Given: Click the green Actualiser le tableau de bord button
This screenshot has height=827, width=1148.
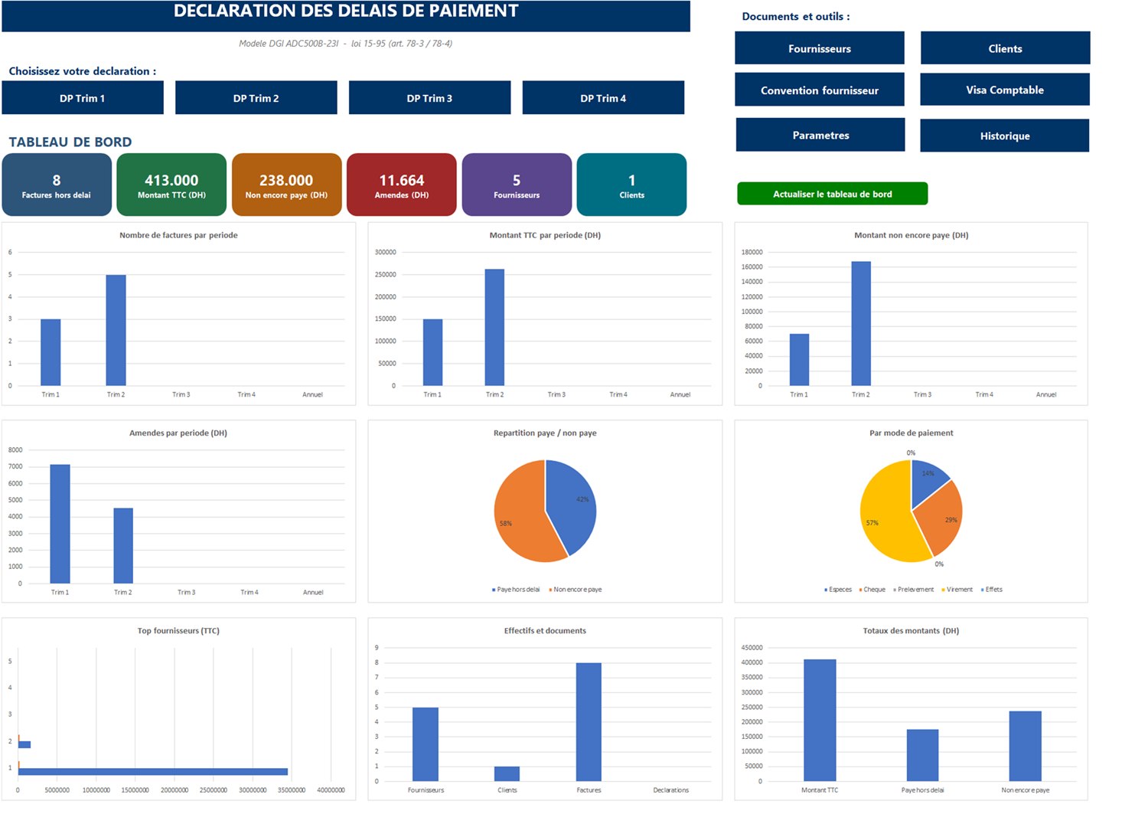Looking at the screenshot, I should click(x=833, y=194).
